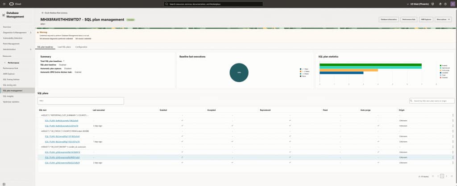Click Set session credential link

(83, 38)
